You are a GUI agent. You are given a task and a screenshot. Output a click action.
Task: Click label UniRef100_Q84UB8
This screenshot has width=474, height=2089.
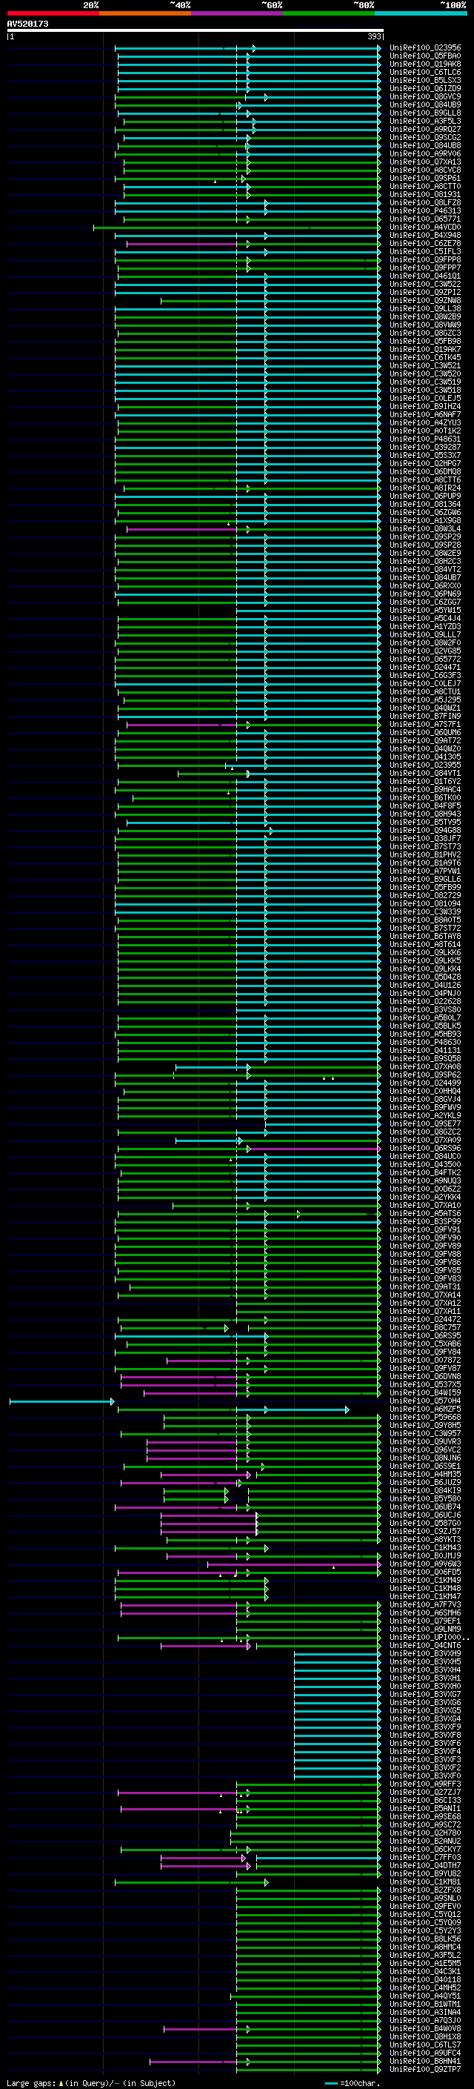click(x=425, y=146)
